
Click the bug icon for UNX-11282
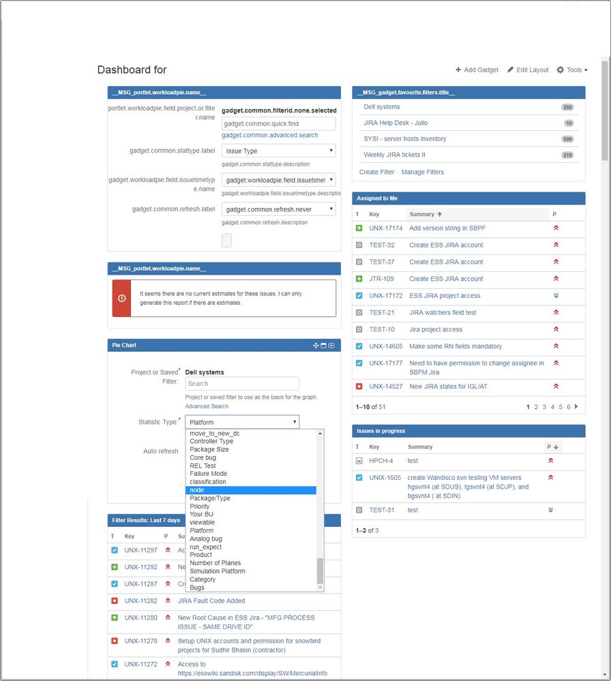point(115,601)
